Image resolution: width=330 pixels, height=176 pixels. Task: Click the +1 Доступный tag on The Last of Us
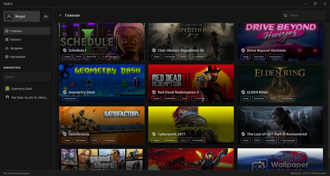[x=288, y=140]
